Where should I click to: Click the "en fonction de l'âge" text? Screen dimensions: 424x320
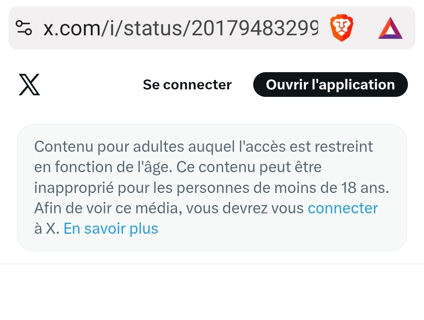point(103,167)
